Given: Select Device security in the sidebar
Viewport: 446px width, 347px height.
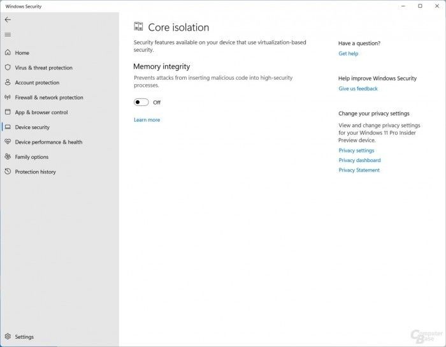Looking at the screenshot, I should (x=32, y=127).
